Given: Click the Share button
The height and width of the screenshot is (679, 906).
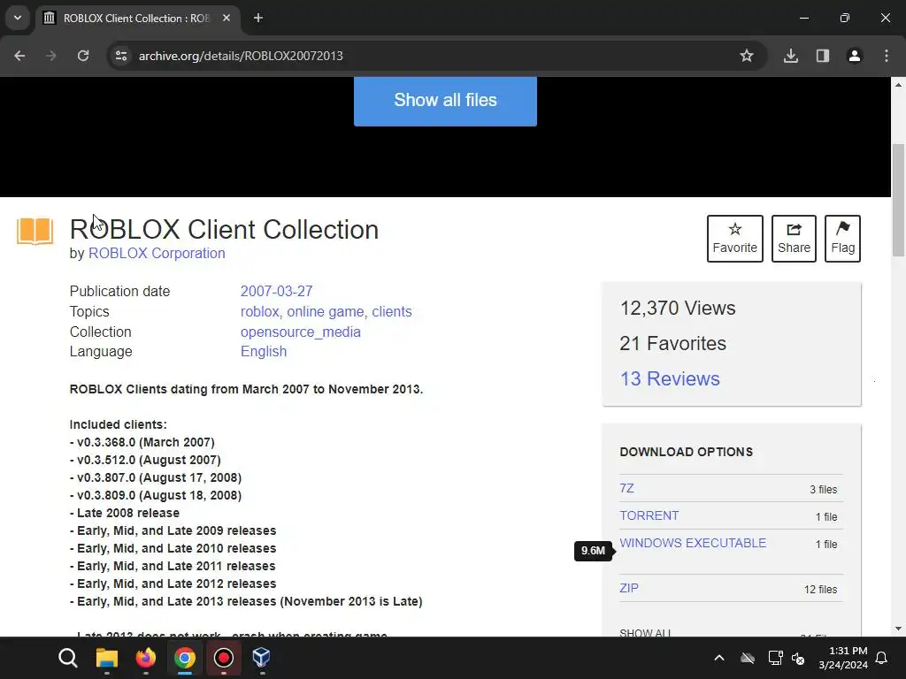Looking at the screenshot, I should click(x=794, y=239).
